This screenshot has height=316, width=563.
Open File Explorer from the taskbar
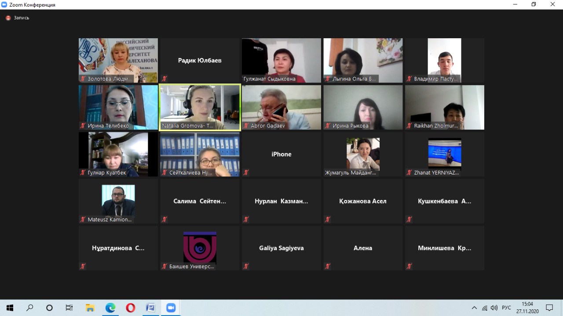click(90, 308)
